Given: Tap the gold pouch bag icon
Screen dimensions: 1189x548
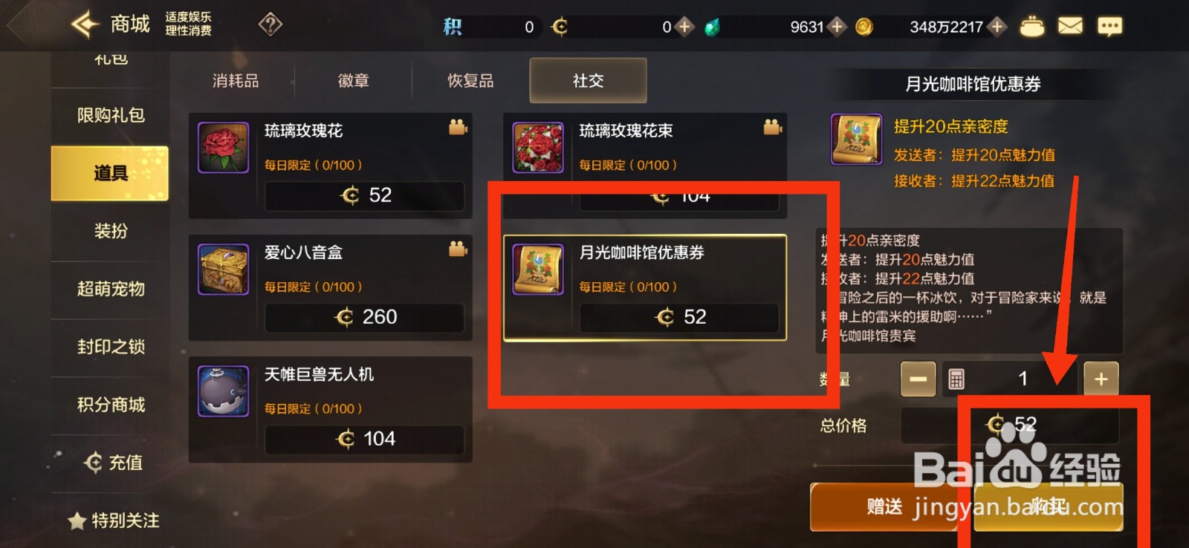Looking at the screenshot, I should pyautogui.click(x=1031, y=27).
